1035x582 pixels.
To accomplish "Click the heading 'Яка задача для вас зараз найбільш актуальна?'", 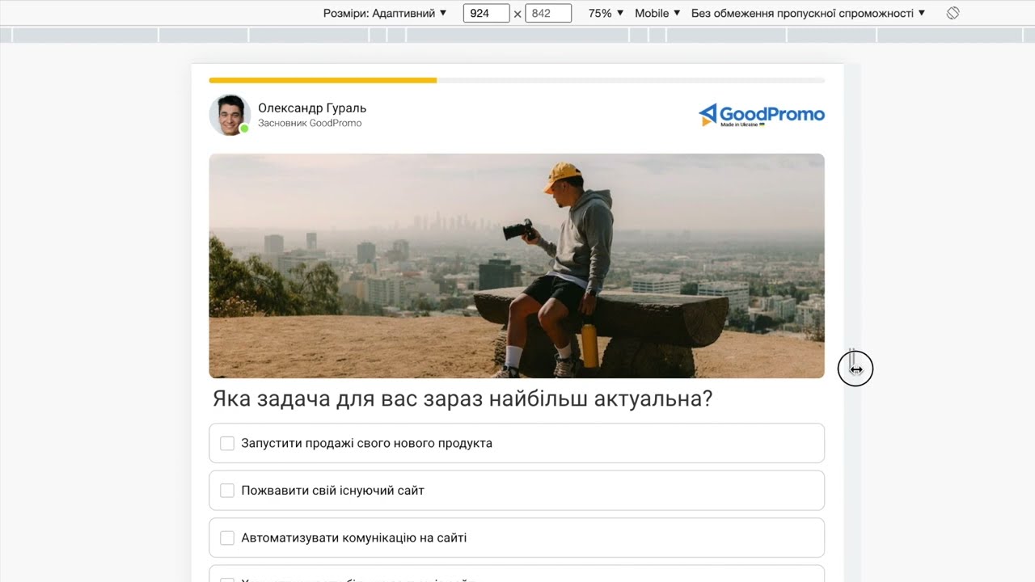I will coord(463,399).
